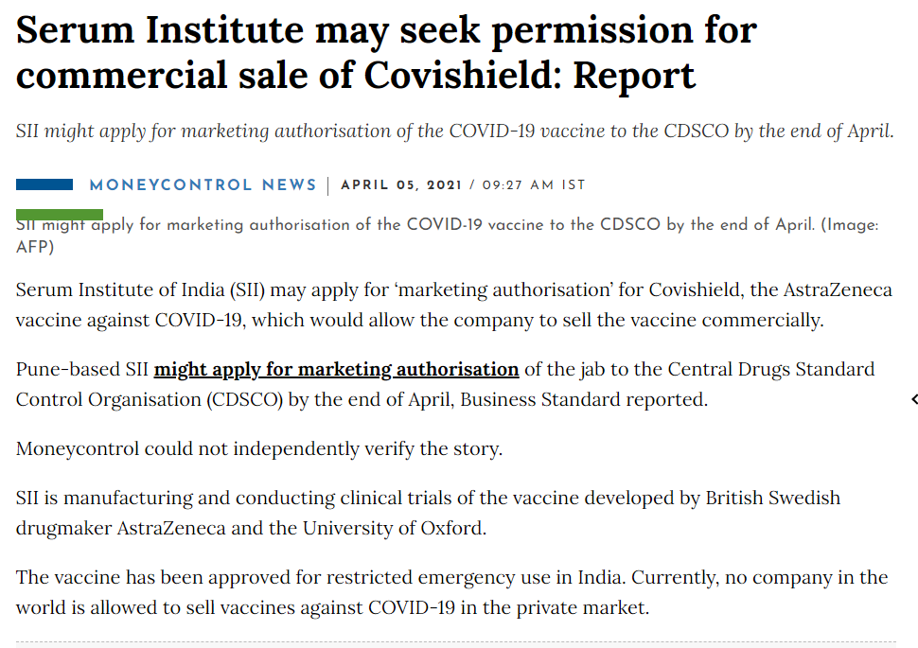This screenshot has height=648, width=918.
Task: Click the paragraph starting 'Serum Institute of India (SII)'
Action: 453,305
